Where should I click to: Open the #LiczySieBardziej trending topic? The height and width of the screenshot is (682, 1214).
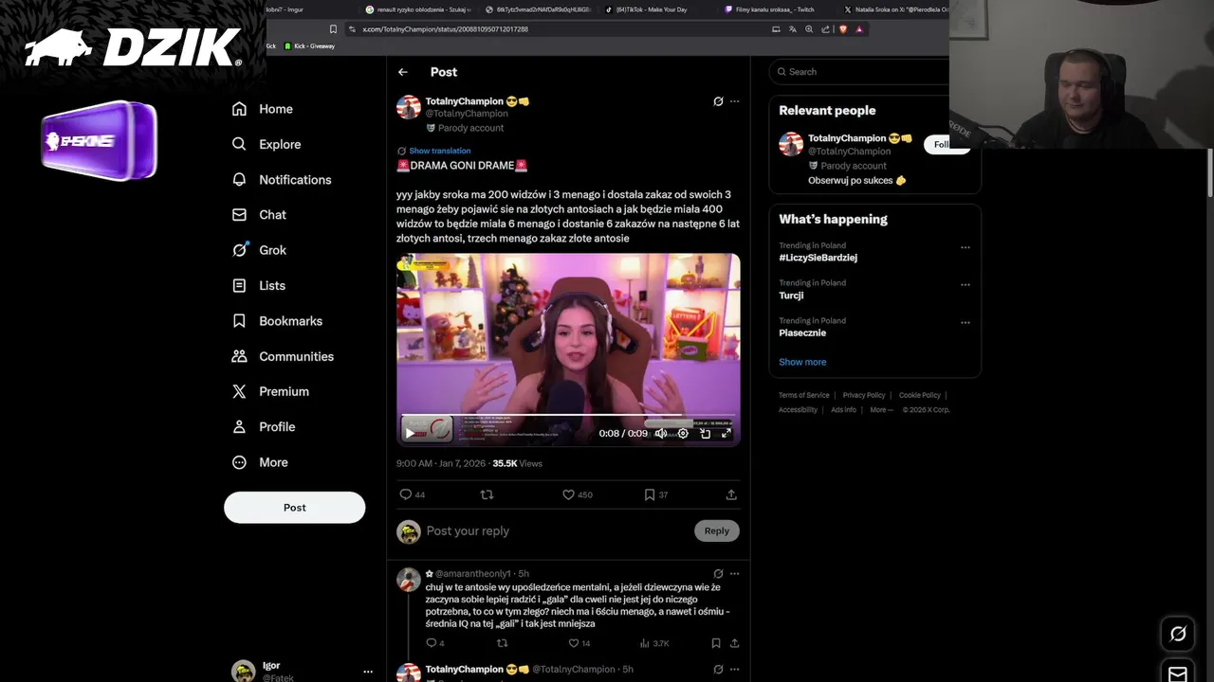click(x=818, y=258)
